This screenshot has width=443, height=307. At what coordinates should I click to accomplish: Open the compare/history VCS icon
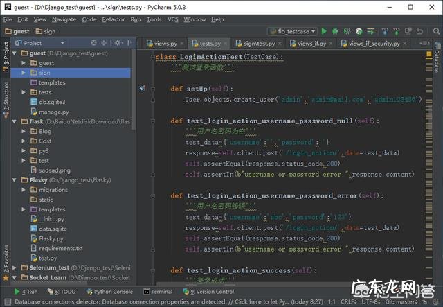(x=408, y=31)
